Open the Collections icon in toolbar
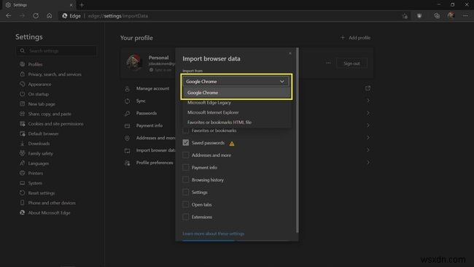Screen dimensions: 474x267 tap(437, 16)
